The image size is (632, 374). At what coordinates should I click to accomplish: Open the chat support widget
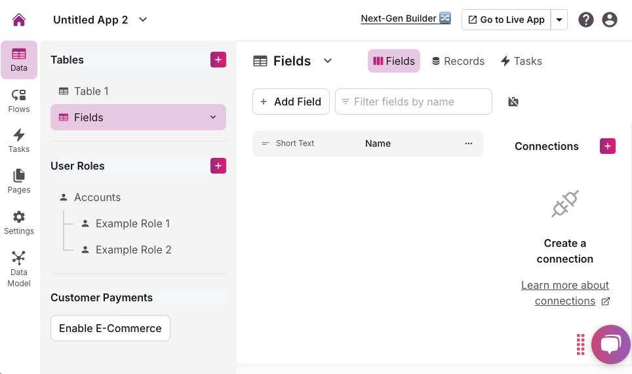pyautogui.click(x=610, y=345)
